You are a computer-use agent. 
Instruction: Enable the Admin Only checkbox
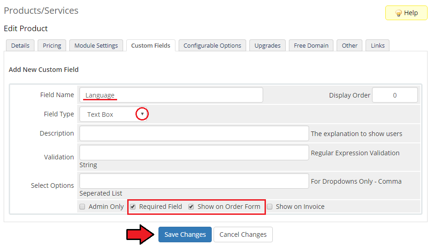[82, 207]
